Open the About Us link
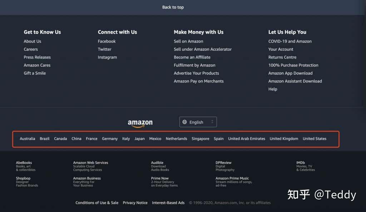Screen dimensions: 366x212 [x=33, y=41]
